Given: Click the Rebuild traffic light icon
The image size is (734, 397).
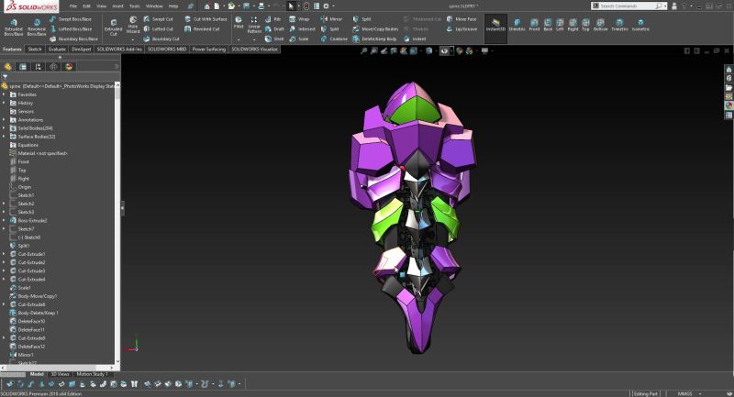Looking at the screenshot, I should pyautogui.click(x=306, y=6).
